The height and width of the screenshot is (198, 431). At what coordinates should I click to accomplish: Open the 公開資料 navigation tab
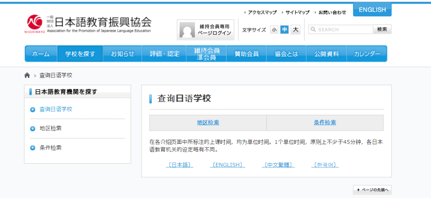[326, 54]
